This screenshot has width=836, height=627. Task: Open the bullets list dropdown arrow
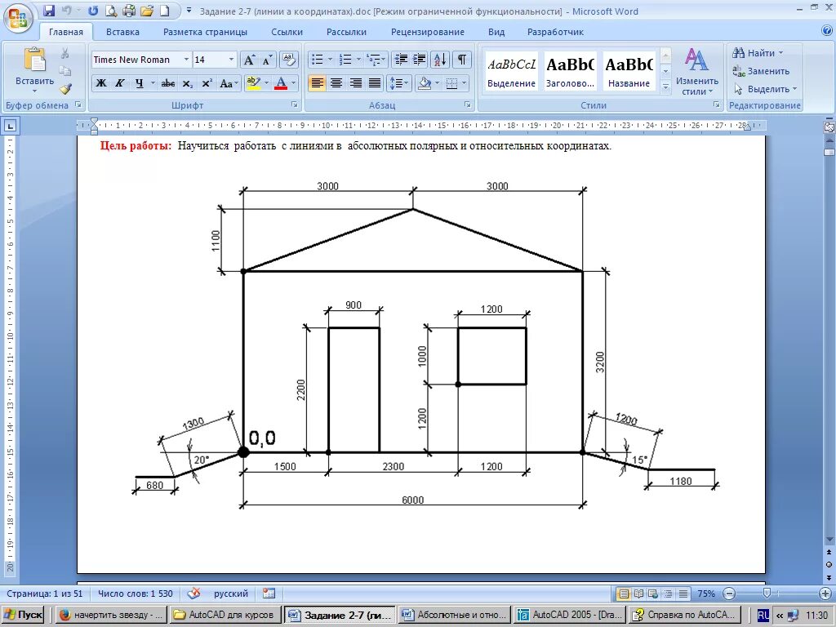point(330,59)
